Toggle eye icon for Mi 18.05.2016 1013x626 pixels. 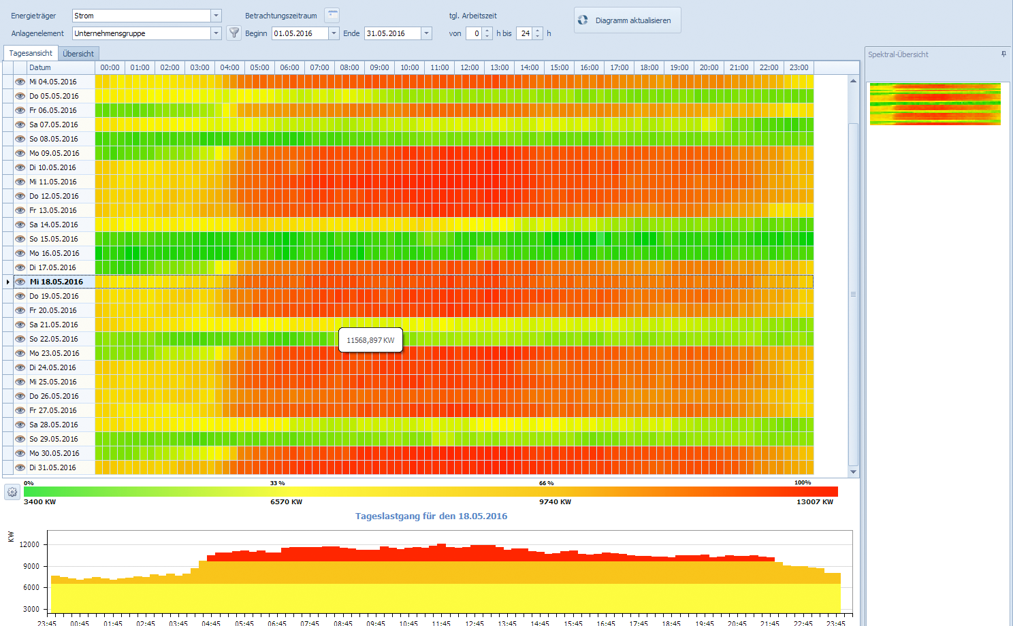pyautogui.click(x=20, y=282)
